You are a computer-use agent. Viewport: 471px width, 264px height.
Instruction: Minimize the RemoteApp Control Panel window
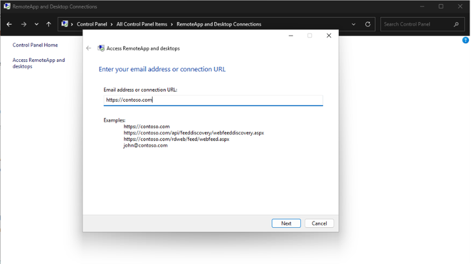(x=422, y=6)
